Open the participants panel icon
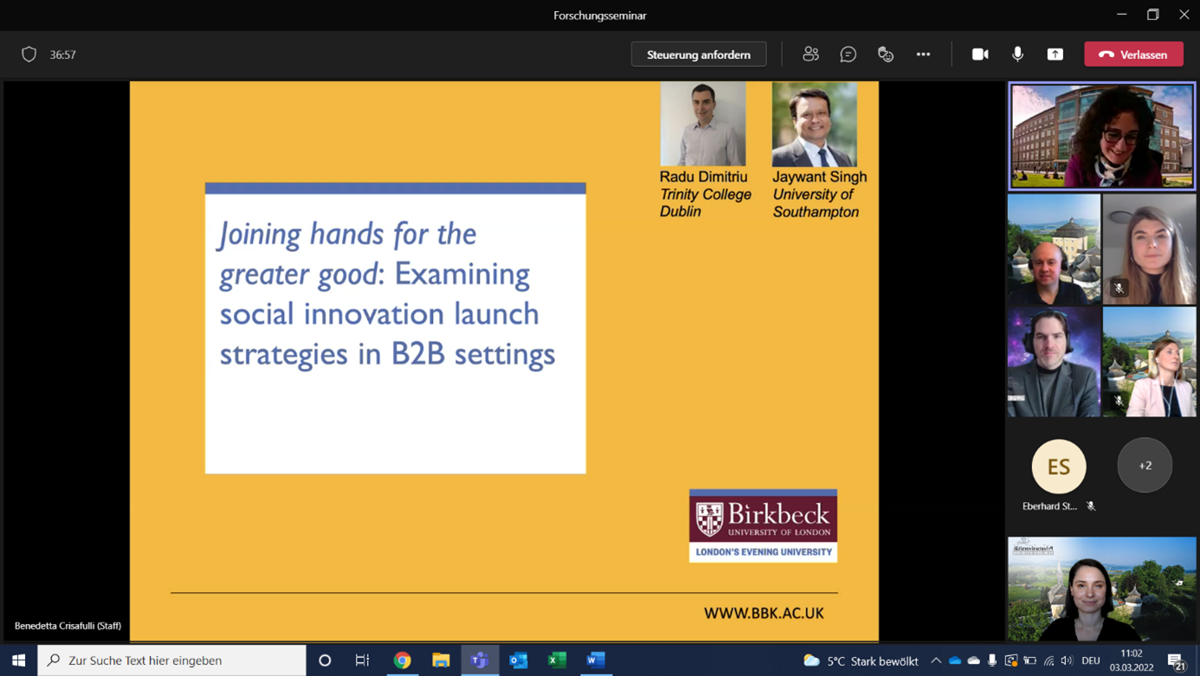 coord(810,55)
